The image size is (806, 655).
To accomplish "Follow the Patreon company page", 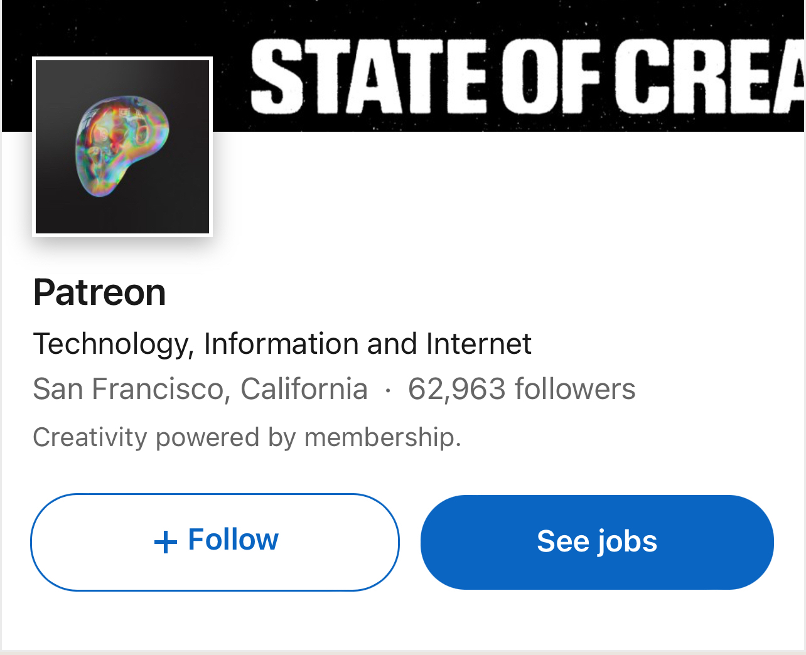I will (x=215, y=542).
